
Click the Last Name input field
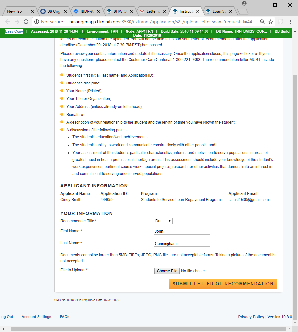click(x=182, y=244)
